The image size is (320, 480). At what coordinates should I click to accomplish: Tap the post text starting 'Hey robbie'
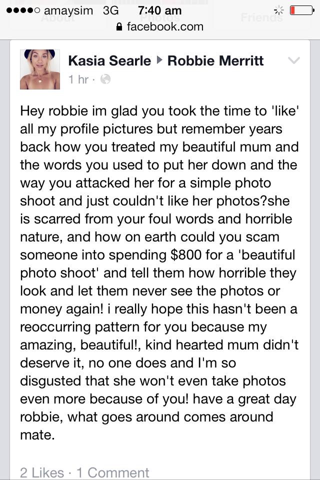159,272
